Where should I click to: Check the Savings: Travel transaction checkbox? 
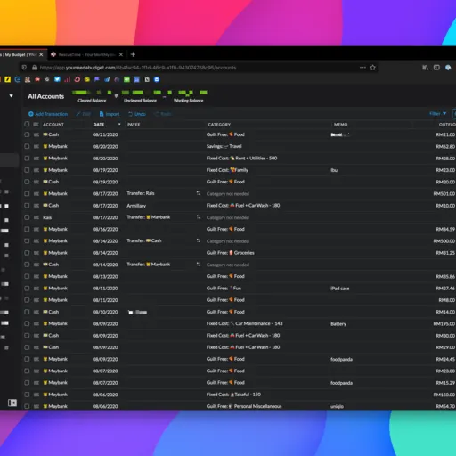(x=27, y=146)
